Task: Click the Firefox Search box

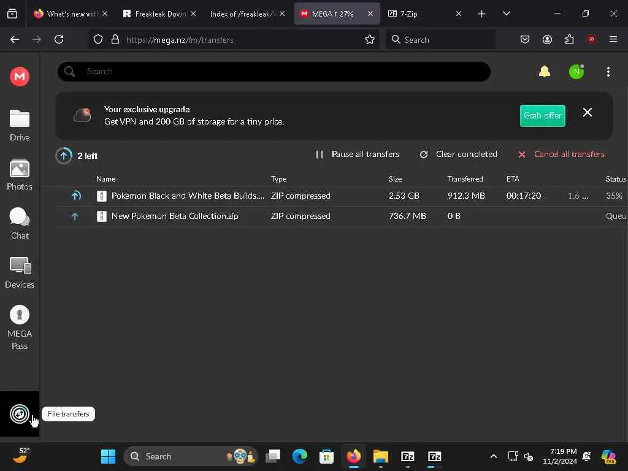Action: pos(440,40)
